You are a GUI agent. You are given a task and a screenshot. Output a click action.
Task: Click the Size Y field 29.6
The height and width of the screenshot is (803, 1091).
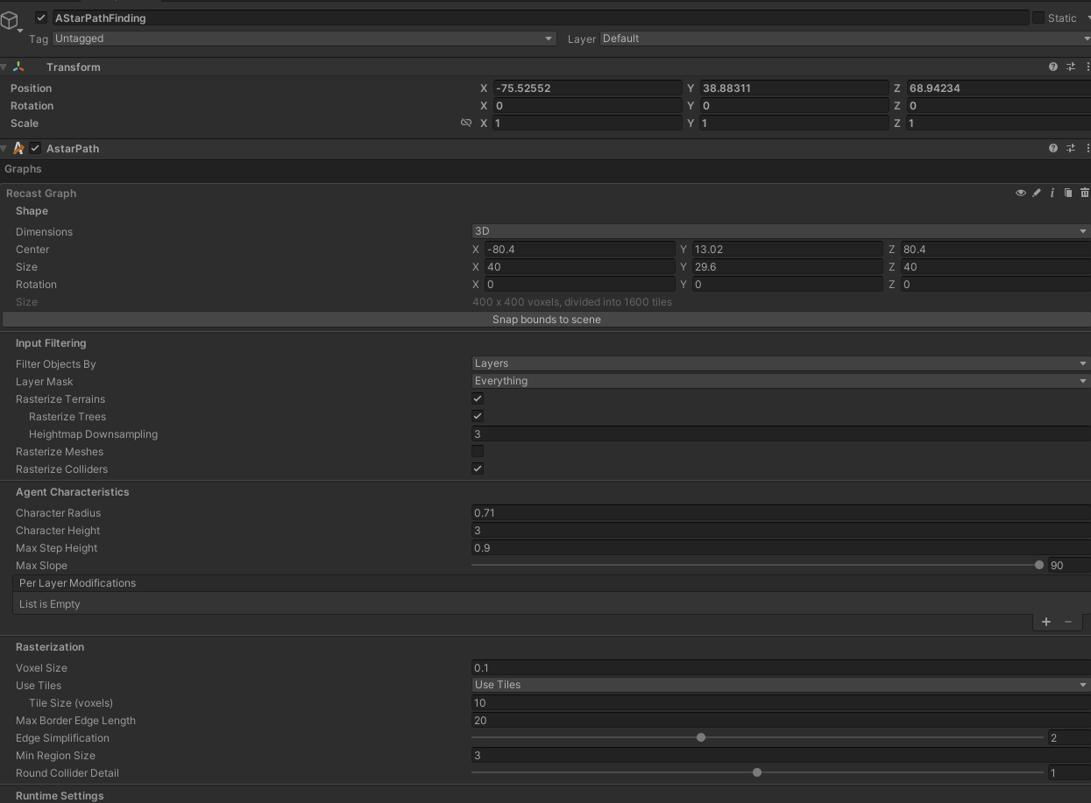pyautogui.click(x=787, y=267)
